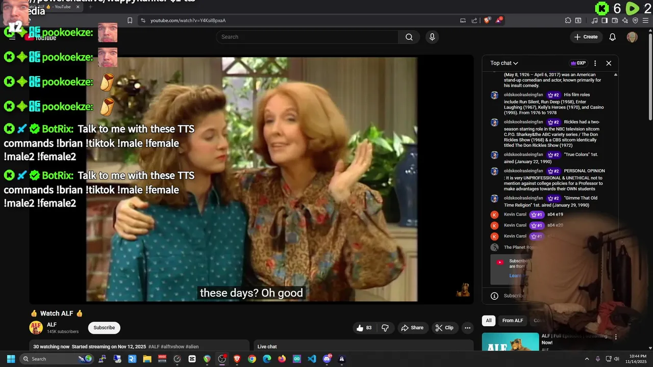Open more actions (three dots) under video
Screen dimensions: 653x367
[467, 328]
